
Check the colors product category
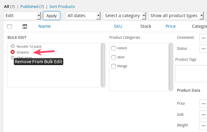click(x=114, y=48)
